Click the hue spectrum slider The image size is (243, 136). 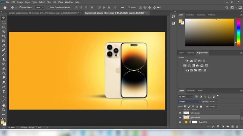tap(239, 32)
